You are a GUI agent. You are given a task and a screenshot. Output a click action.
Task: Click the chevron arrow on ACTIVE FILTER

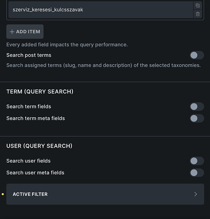tap(196, 194)
